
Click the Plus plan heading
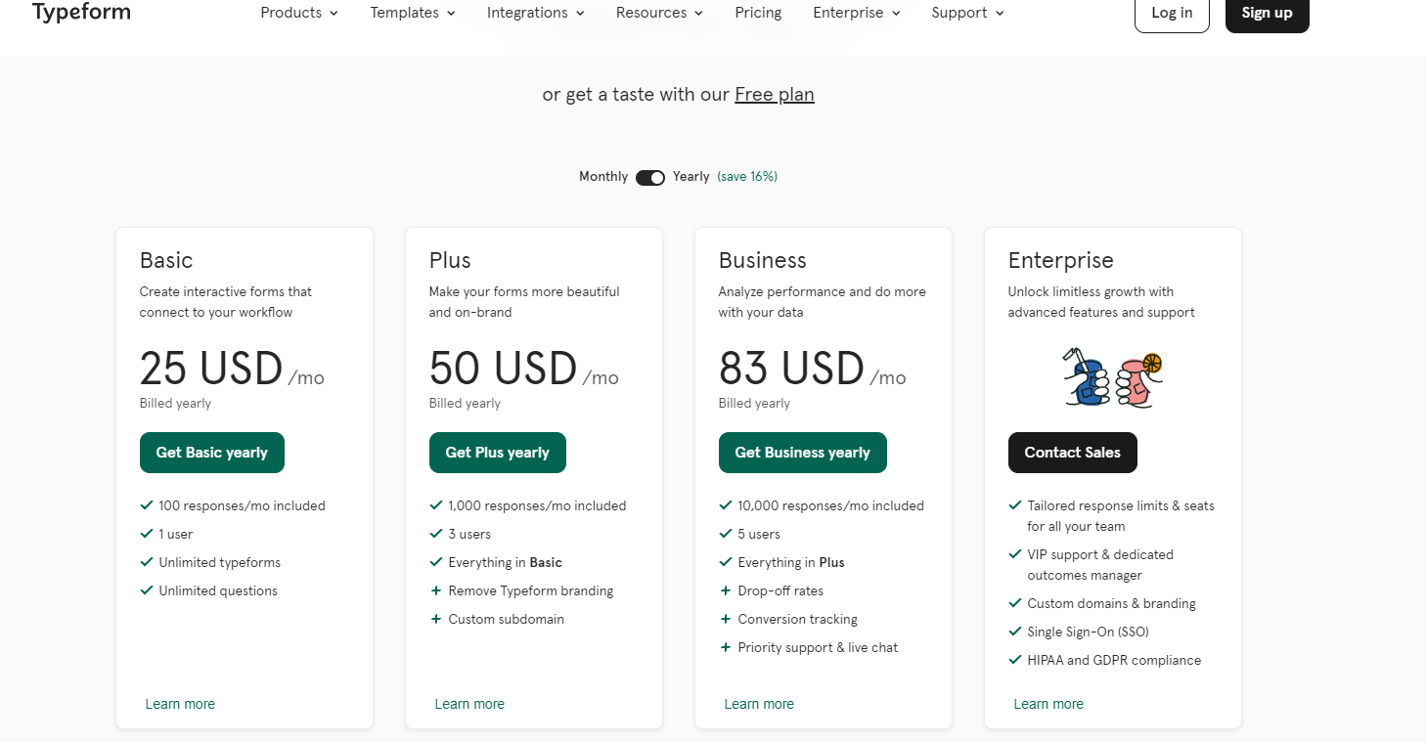click(x=450, y=260)
